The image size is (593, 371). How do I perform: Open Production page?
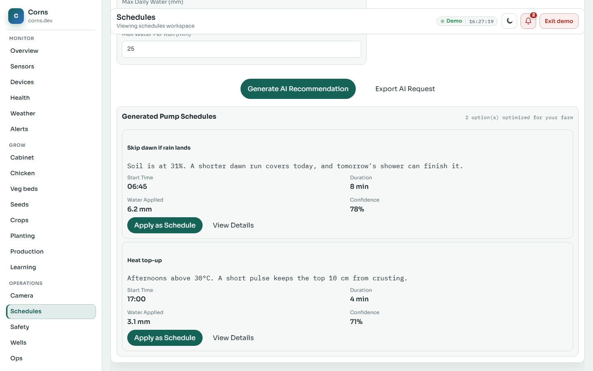[51, 251]
